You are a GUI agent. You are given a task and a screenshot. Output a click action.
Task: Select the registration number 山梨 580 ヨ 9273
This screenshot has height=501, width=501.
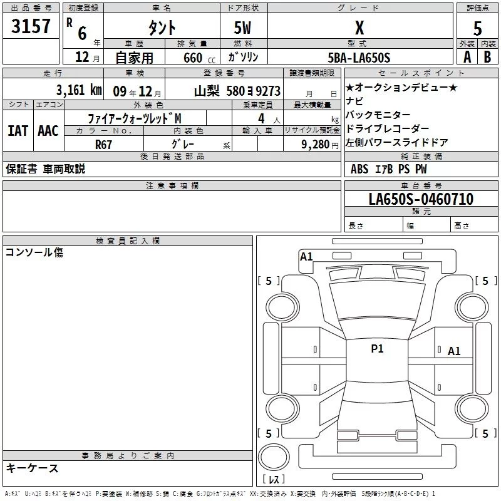[237, 91]
